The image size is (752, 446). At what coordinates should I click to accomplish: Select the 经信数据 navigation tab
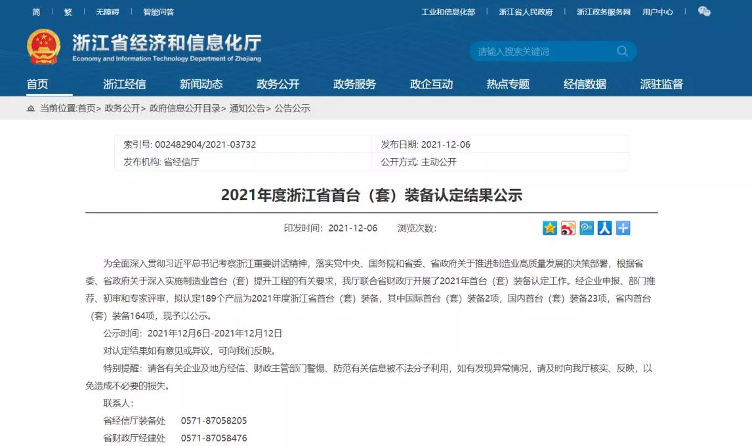(x=585, y=84)
